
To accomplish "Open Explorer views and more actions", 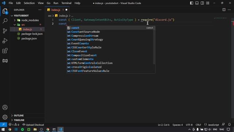I will pos(40,10).
